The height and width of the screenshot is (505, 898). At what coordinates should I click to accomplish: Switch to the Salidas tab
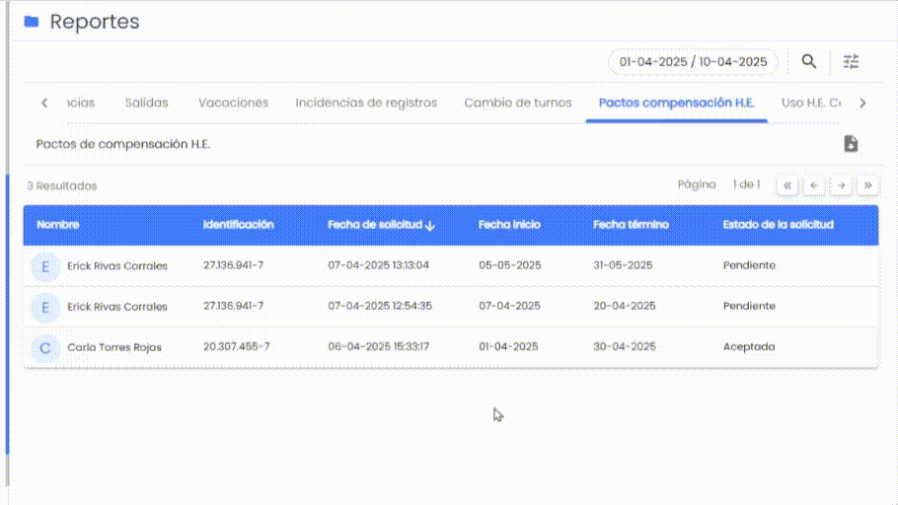(x=147, y=103)
